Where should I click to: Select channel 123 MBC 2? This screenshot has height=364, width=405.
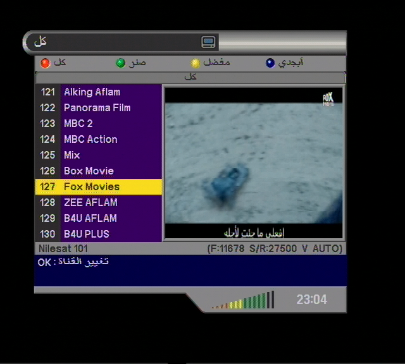click(99, 124)
